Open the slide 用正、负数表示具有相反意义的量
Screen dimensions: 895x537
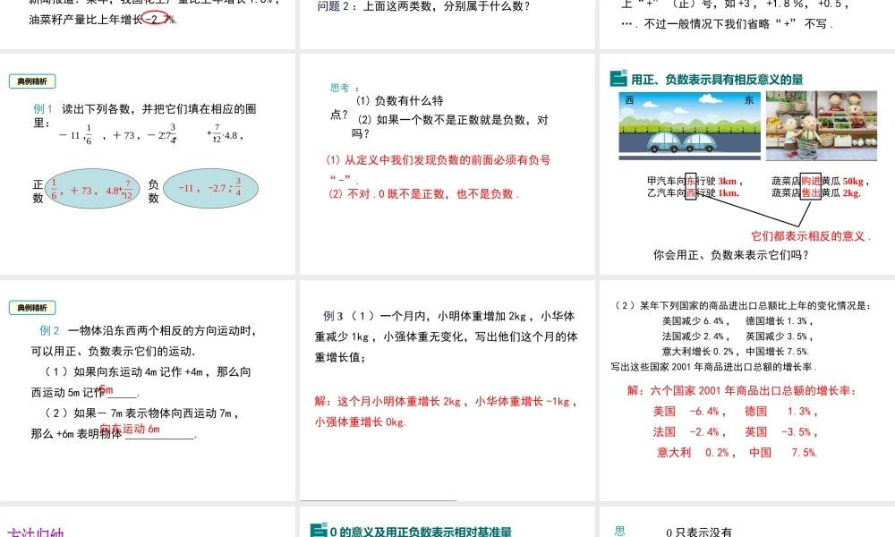pos(747,165)
